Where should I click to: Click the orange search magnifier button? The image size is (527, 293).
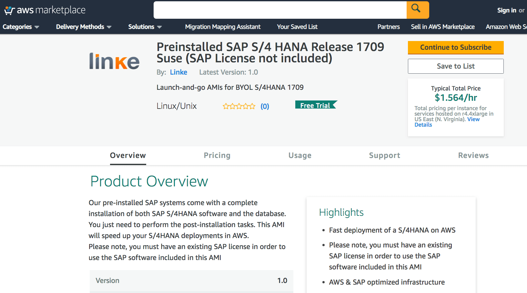[418, 10]
